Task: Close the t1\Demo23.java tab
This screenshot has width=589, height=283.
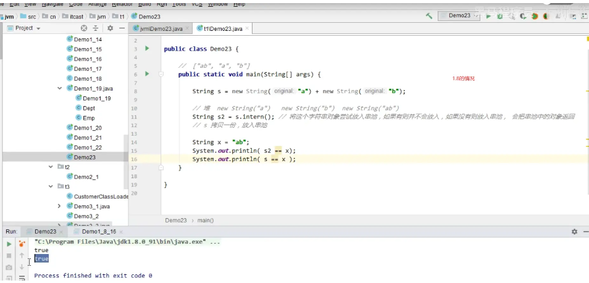Action: [246, 28]
